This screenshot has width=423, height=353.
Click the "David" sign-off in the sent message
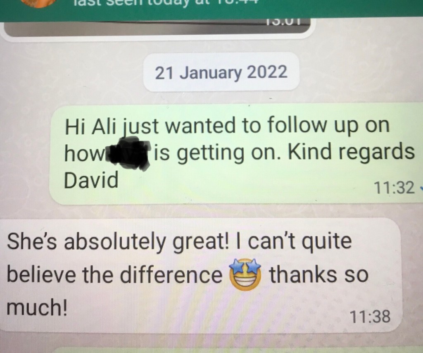coord(91,180)
